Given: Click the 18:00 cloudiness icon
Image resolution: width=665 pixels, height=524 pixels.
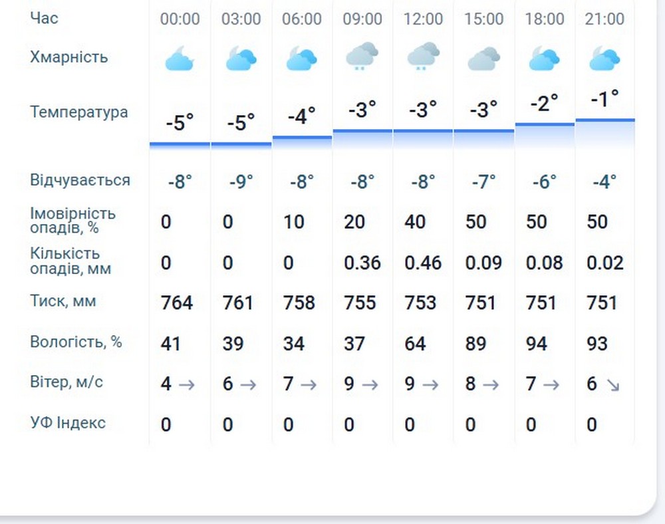Looking at the screenshot, I should [x=544, y=59].
